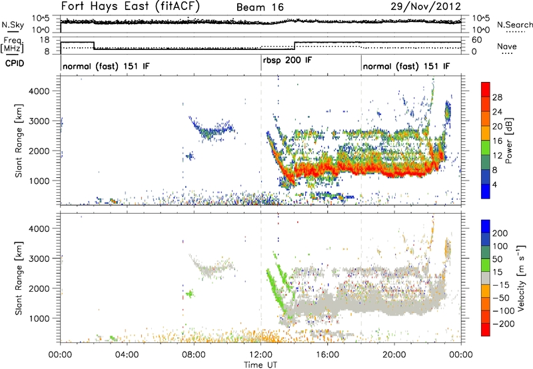
Task: Click the 'Slant Range [km]' label of Power panel
Action: (19, 141)
